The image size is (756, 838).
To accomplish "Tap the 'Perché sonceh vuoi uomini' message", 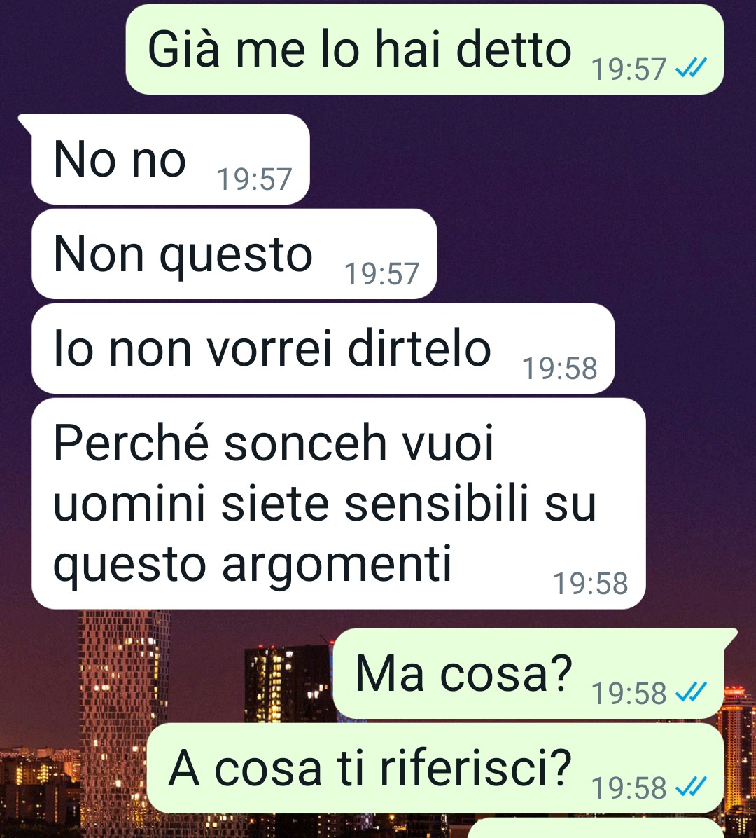I will pyautogui.click(x=339, y=504).
